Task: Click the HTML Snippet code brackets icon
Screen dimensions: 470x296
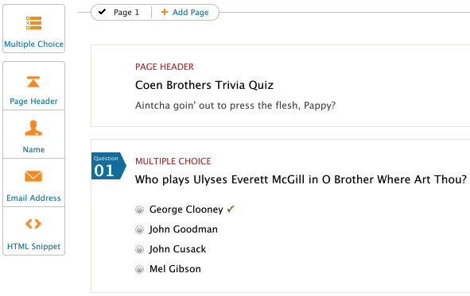Action: click(x=33, y=224)
